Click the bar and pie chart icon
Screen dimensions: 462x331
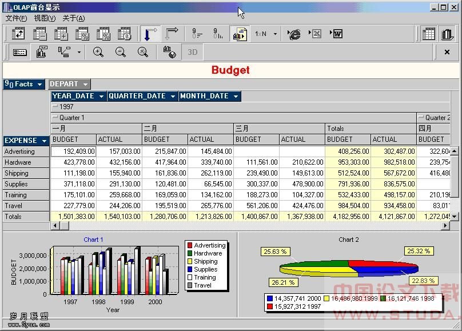click(x=170, y=52)
